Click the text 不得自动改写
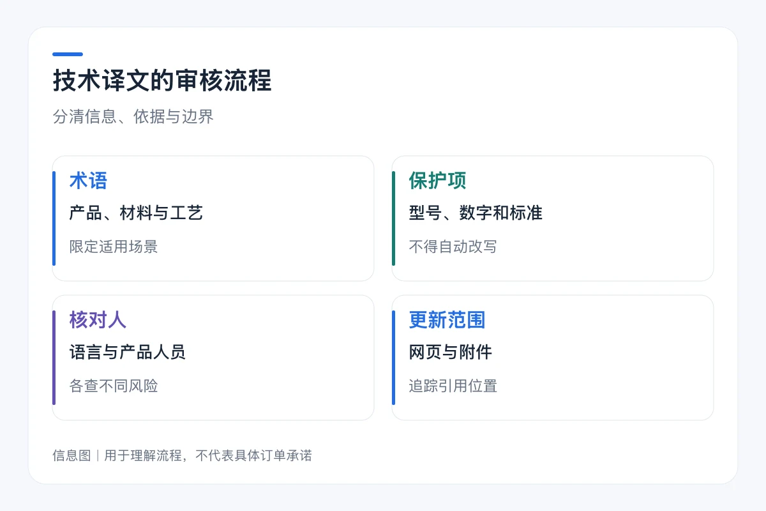Viewport: 766px width, 511px height. [x=453, y=247]
